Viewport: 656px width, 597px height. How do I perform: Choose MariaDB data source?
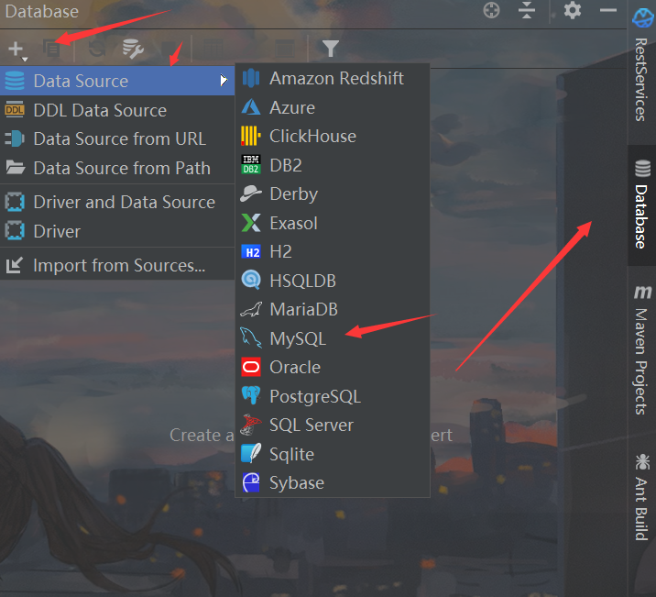point(333,309)
